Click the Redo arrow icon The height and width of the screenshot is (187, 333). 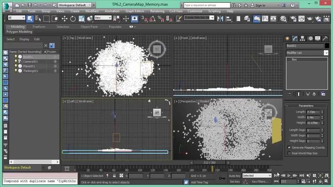45,5
